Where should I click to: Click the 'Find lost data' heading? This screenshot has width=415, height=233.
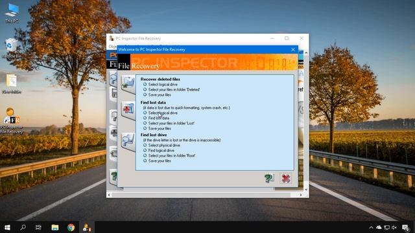(153, 102)
